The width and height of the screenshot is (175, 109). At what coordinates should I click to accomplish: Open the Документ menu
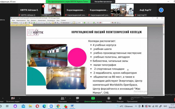[33, 20]
